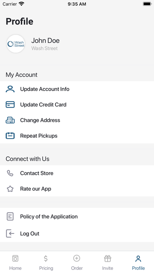Tap the Connect with Us section header
This screenshot has width=154, height=273.
pos(27,159)
